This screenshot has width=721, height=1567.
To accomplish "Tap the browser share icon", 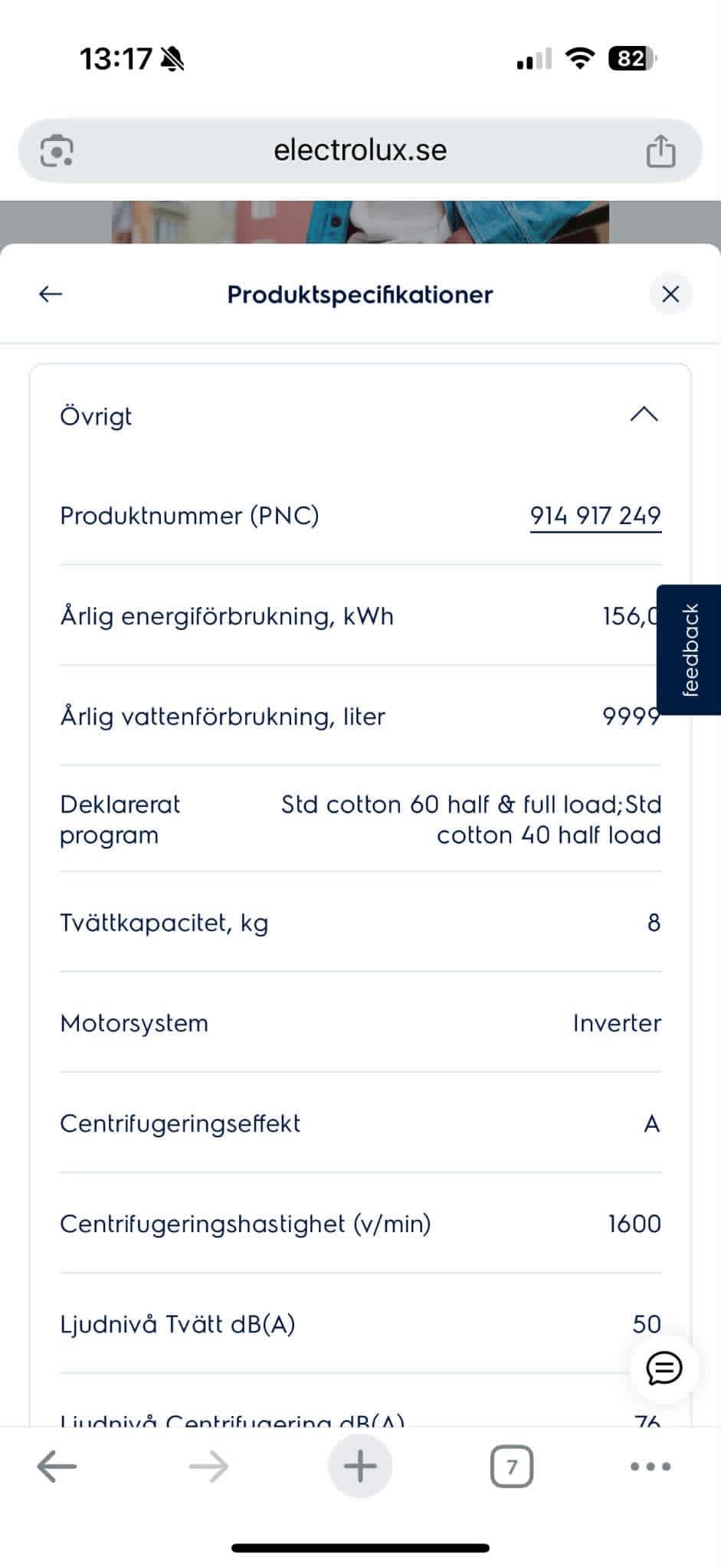I will (660, 150).
